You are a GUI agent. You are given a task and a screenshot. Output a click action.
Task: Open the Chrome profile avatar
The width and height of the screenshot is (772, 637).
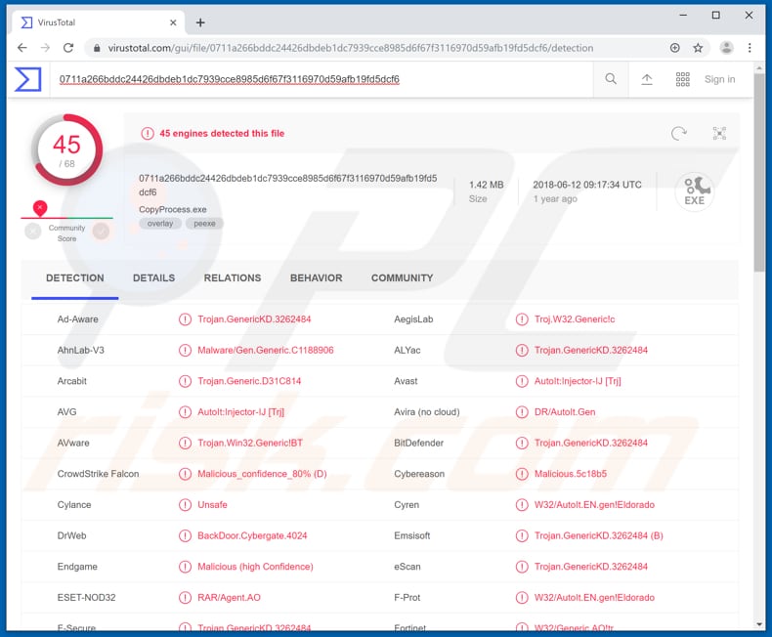(x=726, y=48)
